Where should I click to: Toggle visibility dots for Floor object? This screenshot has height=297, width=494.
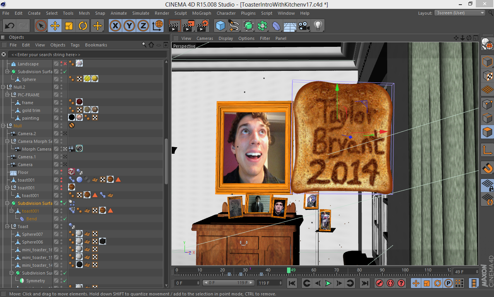click(x=61, y=172)
